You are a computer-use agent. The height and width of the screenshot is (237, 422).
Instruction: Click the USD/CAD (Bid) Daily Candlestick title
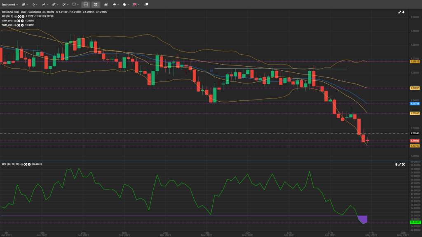21,12
